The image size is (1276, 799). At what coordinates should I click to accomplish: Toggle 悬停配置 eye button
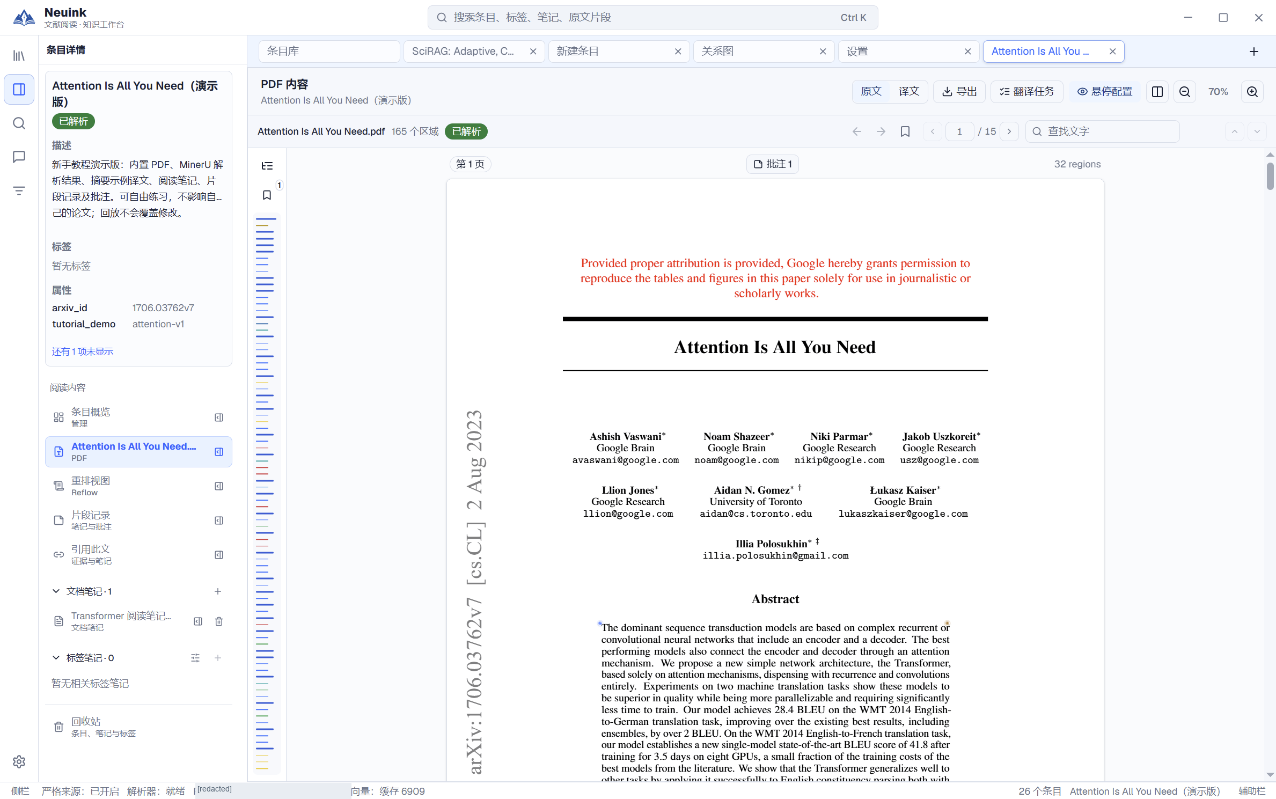(x=1105, y=92)
